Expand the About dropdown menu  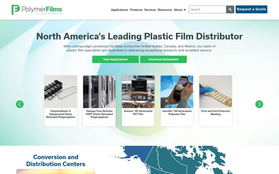(180, 10)
